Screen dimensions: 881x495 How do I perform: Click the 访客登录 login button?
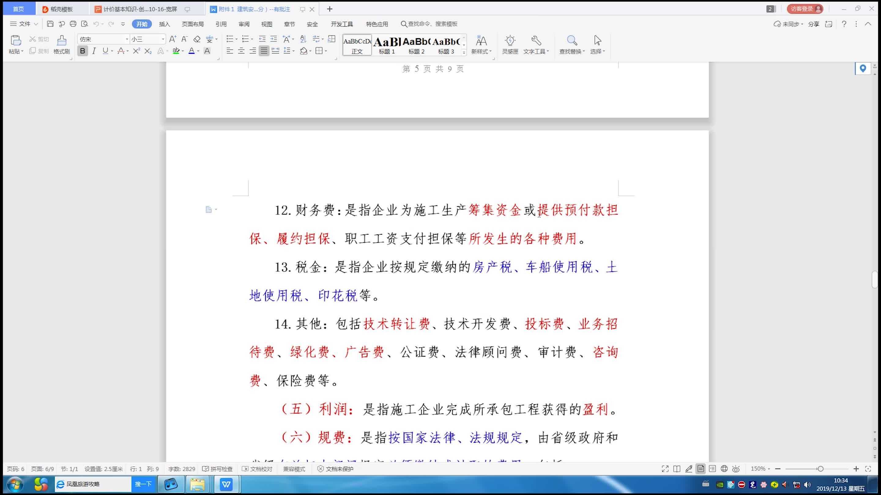(x=805, y=9)
